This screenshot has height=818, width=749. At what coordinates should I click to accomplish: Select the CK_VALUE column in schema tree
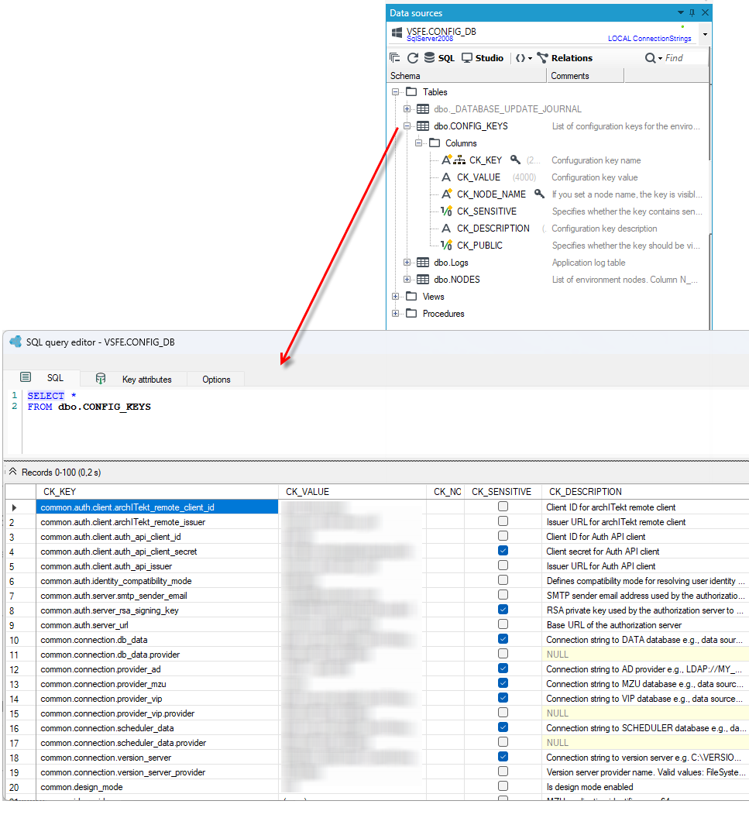coord(479,177)
